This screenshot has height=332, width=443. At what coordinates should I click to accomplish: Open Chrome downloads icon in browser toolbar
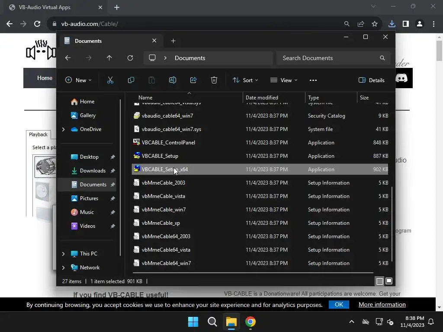[x=392, y=24]
